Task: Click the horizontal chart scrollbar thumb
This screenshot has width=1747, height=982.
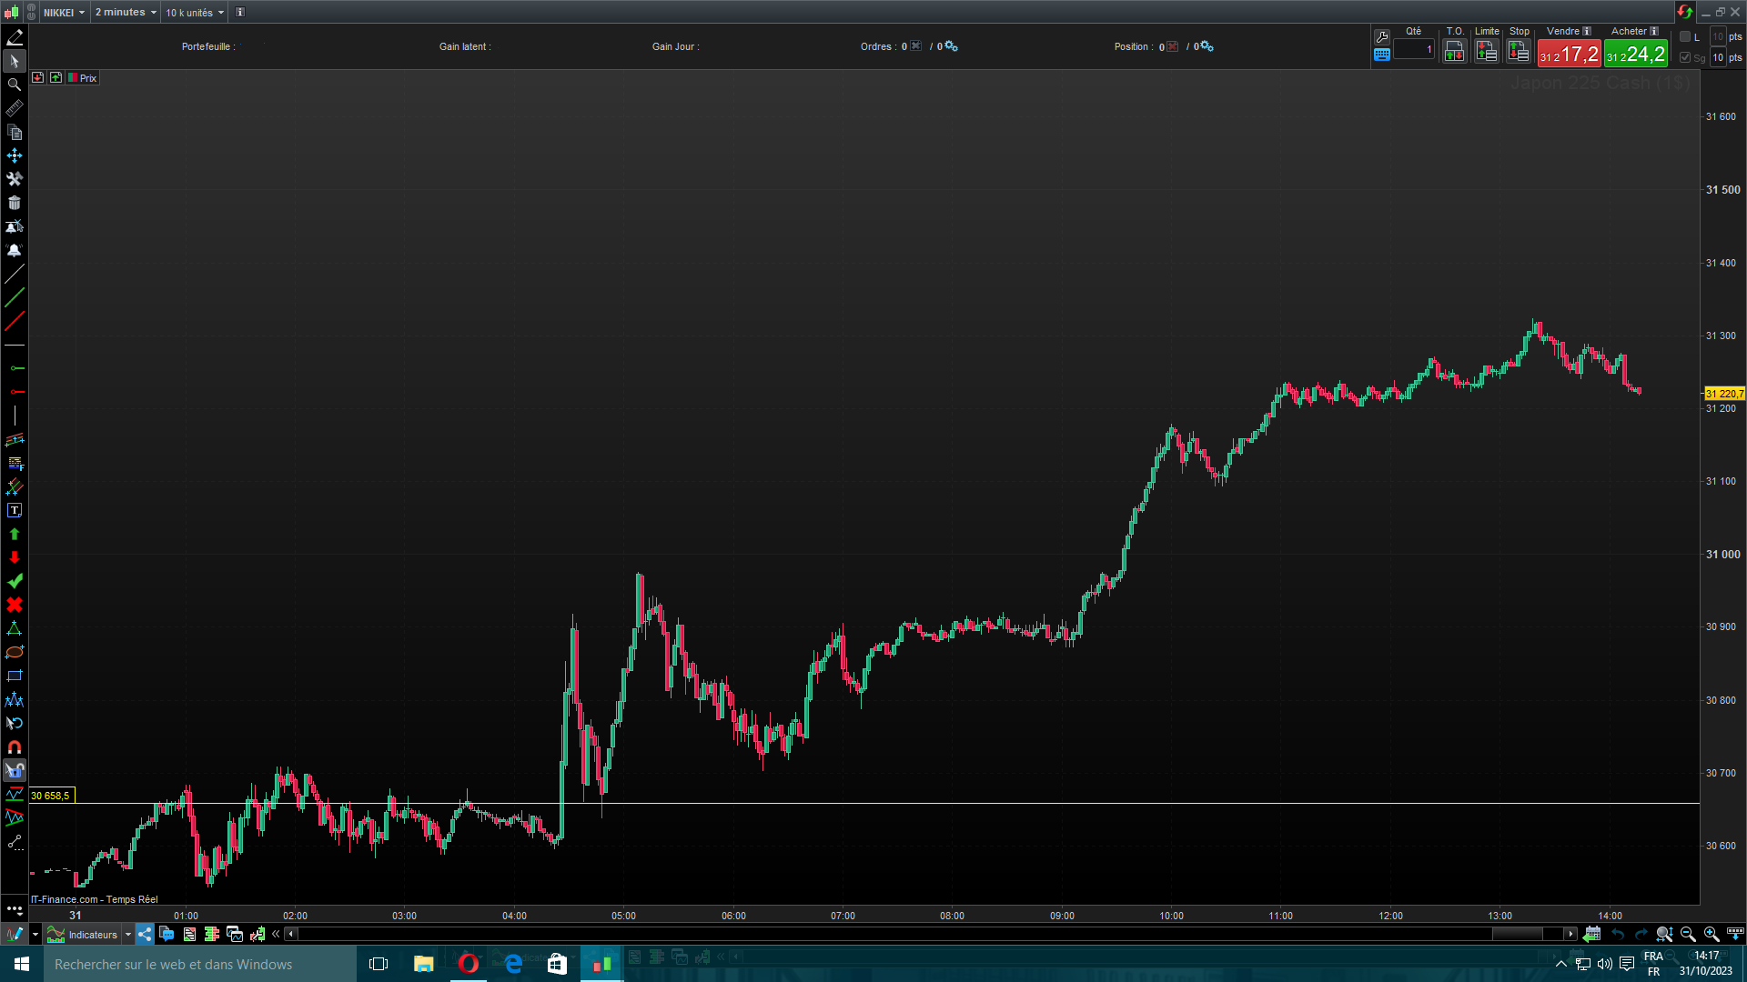Action: (1517, 934)
